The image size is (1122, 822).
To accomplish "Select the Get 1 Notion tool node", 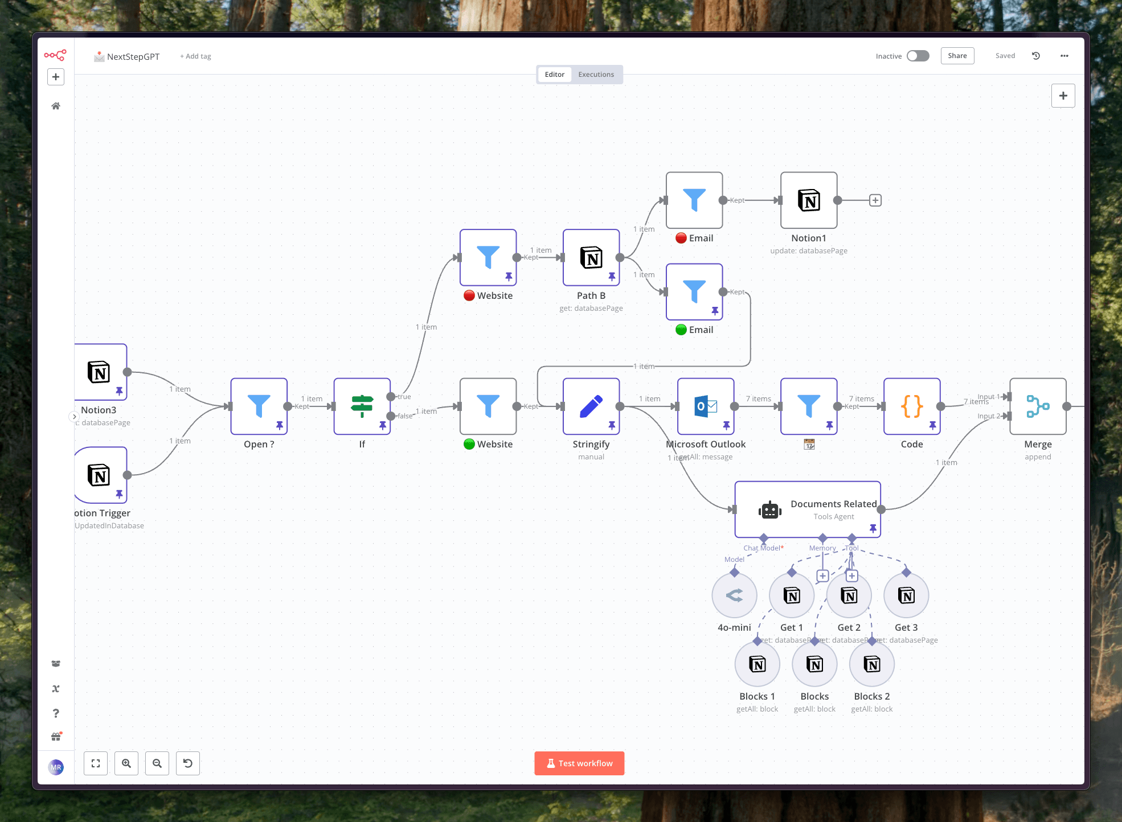I will [792, 595].
